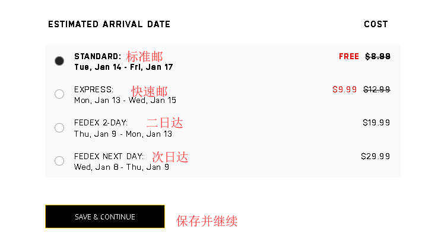The image size is (438, 239).
Task: Click the red $9.99 Express price
Action: pos(345,90)
